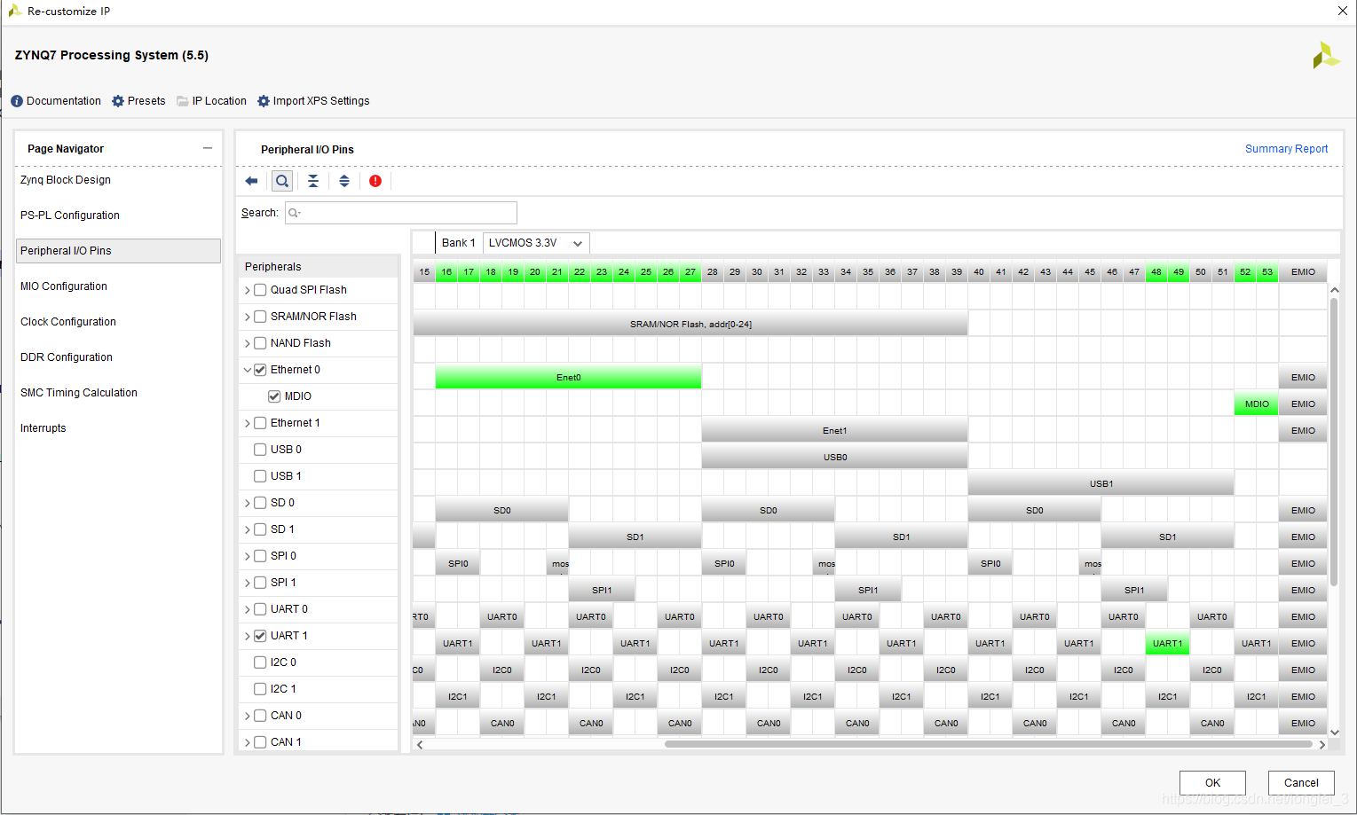Image resolution: width=1357 pixels, height=815 pixels.
Task: Toggle the search magnifier toolbar icon
Action: (282, 181)
